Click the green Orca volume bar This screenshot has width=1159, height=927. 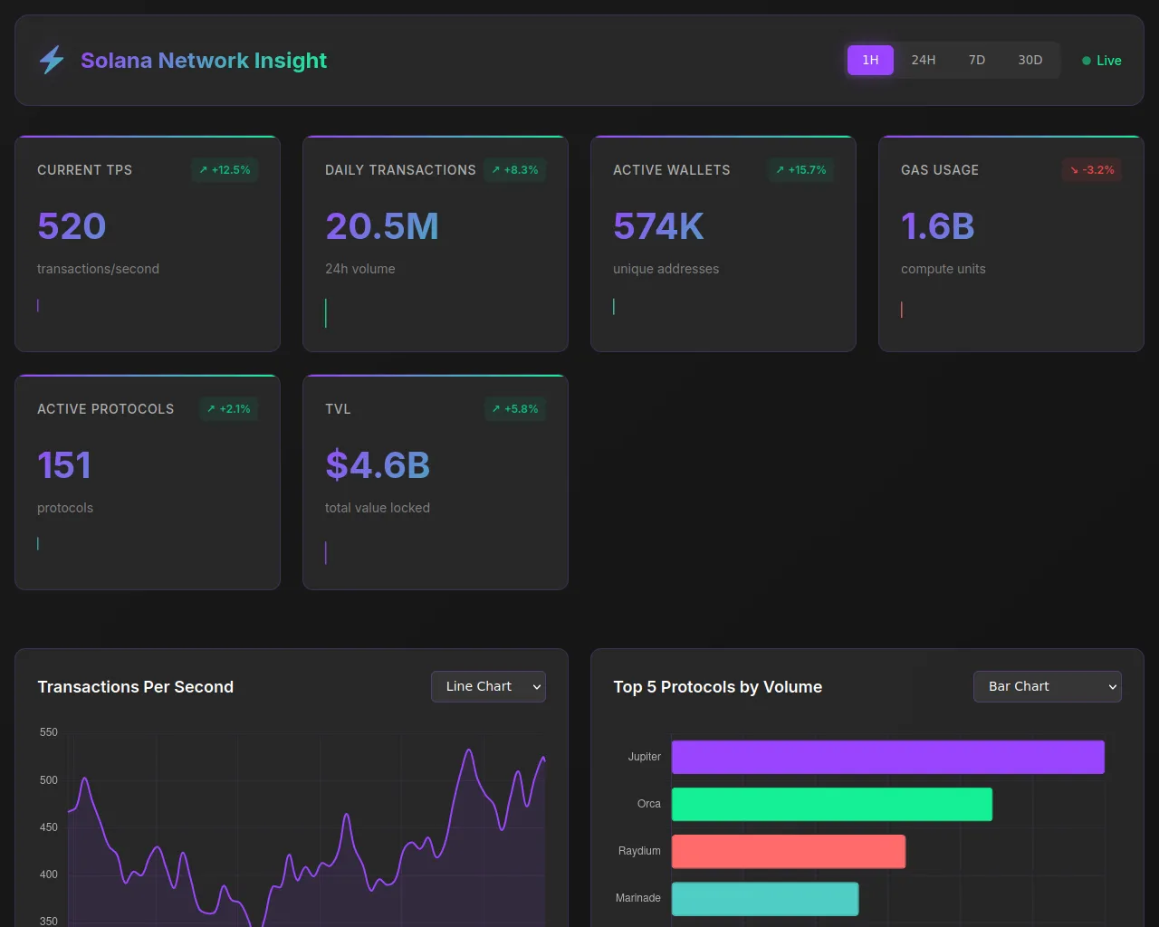[x=832, y=804]
